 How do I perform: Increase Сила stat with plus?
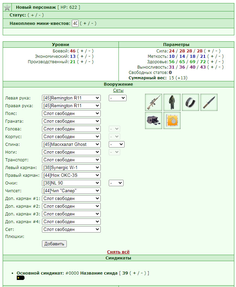[209, 51]
